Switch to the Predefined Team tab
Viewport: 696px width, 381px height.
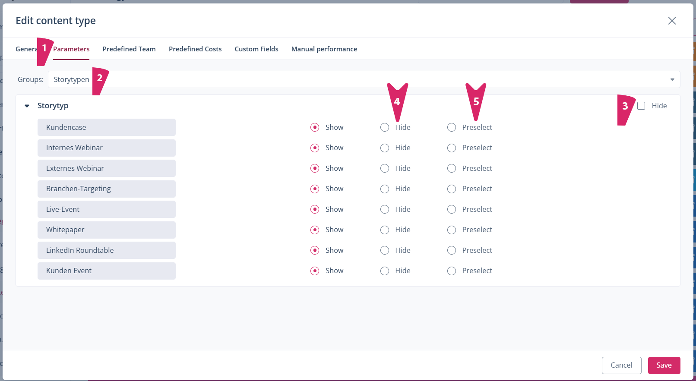(129, 49)
